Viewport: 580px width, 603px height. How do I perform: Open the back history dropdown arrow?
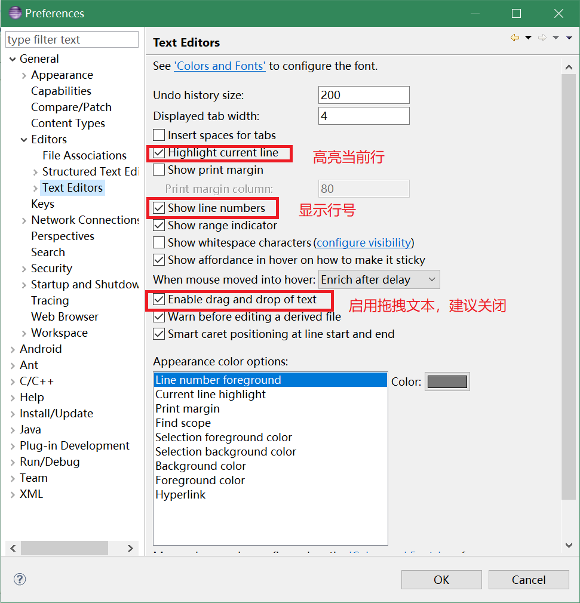click(x=528, y=38)
